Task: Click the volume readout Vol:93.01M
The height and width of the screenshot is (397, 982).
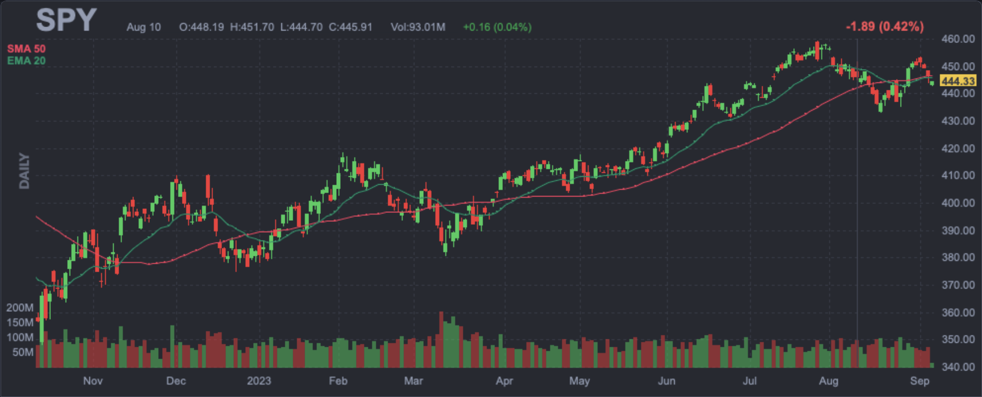Action: (x=418, y=27)
